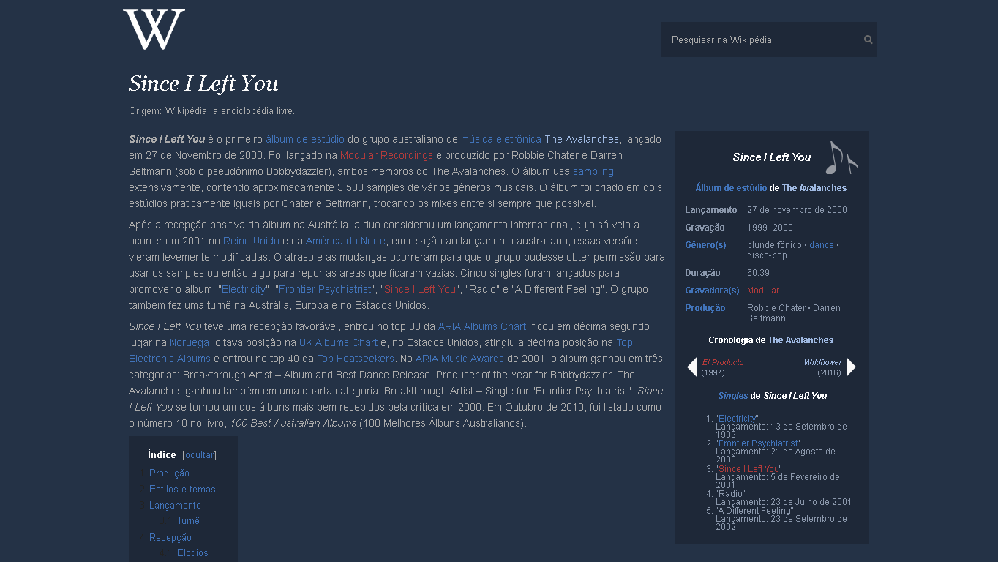Click the duration value 60:39
The width and height of the screenshot is (998, 562).
pyautogui.click(x=758, y=273)
